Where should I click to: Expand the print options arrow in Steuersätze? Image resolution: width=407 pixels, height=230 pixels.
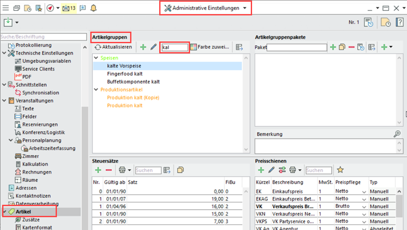(129, 170)
